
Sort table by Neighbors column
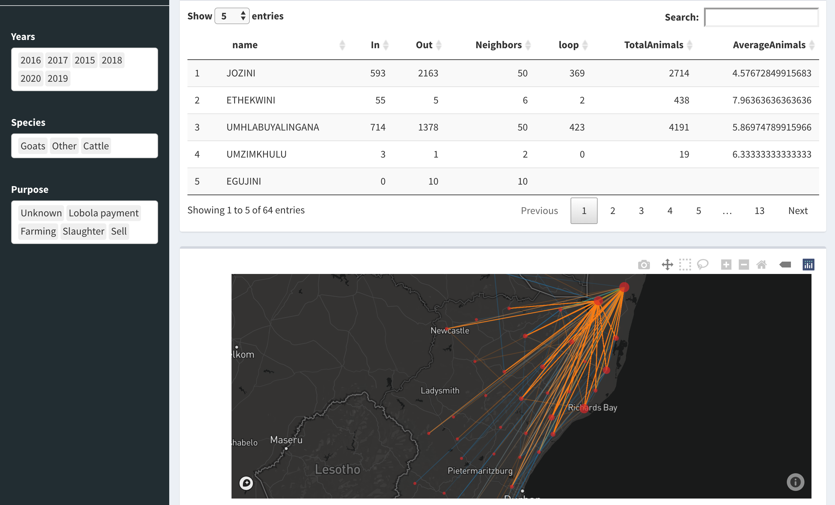[x=498, y=45]
